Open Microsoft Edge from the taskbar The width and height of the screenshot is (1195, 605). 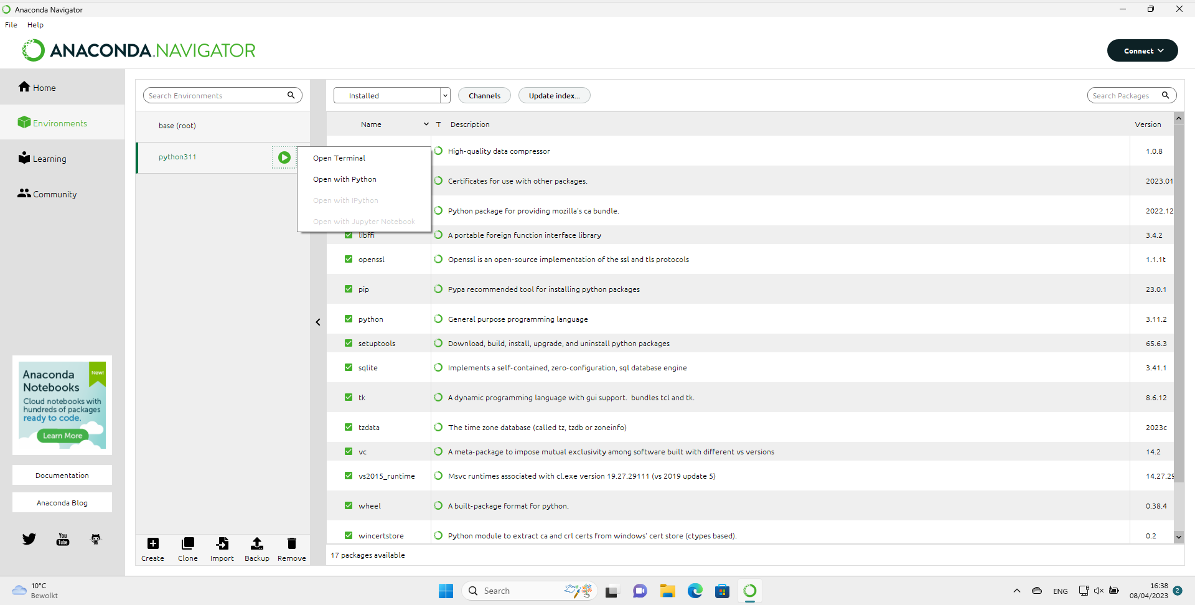tap(695, 591)
